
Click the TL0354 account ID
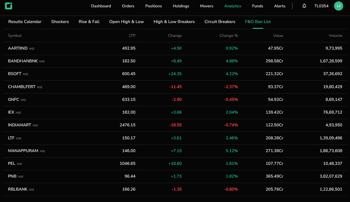(321, 6)
